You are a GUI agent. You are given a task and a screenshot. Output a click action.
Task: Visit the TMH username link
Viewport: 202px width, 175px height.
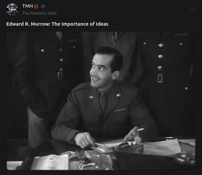pyautogui.click(x=27, y=6)
